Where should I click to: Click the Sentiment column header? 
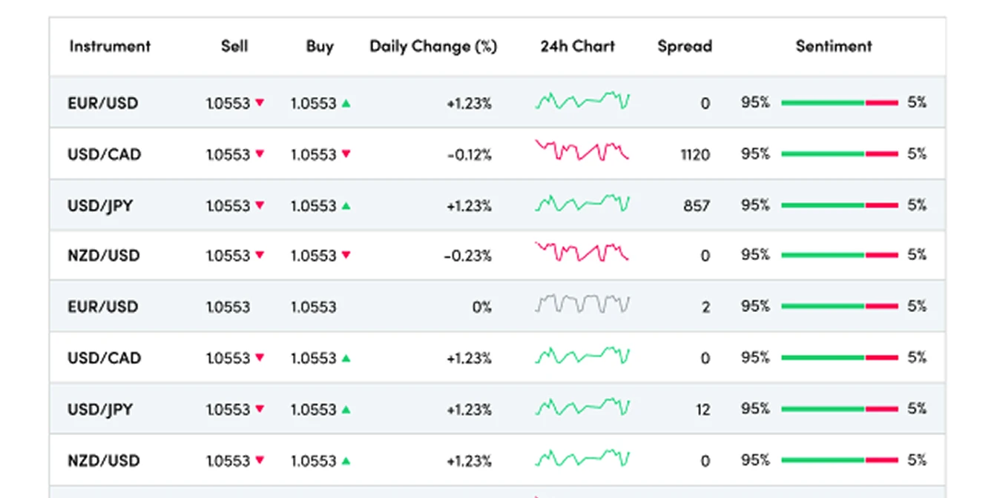coord(834,46)
